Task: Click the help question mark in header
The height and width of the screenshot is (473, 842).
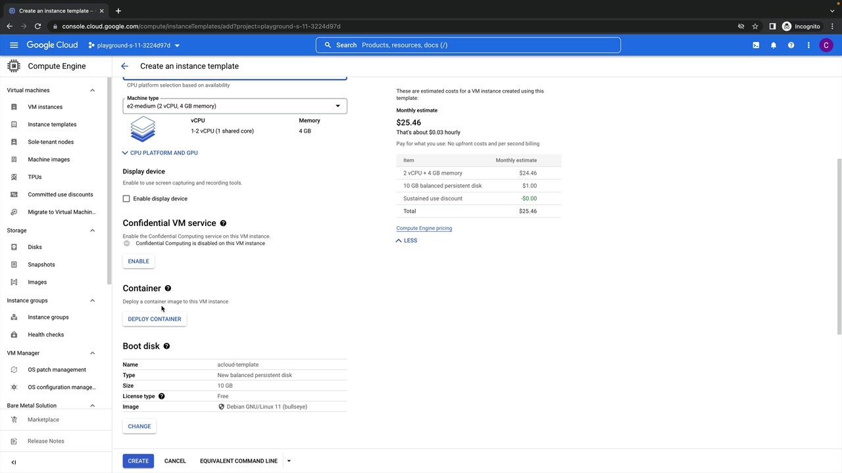Action: pyautogui.click(x=791, y=45)
